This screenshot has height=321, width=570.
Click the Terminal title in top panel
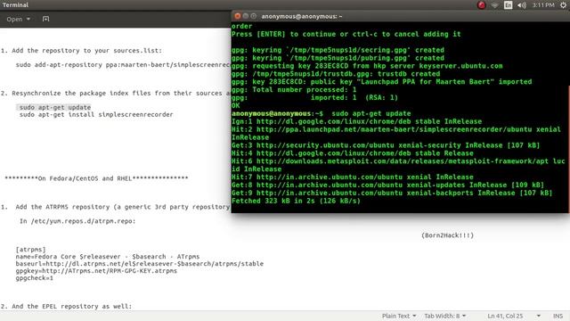[x=15, y=5]
